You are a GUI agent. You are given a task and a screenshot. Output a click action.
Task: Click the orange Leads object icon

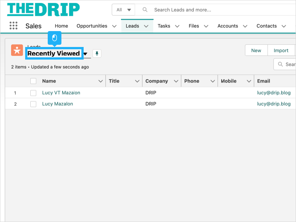tap(17, 50)
